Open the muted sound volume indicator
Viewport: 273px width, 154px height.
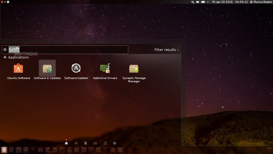(208, 2)
